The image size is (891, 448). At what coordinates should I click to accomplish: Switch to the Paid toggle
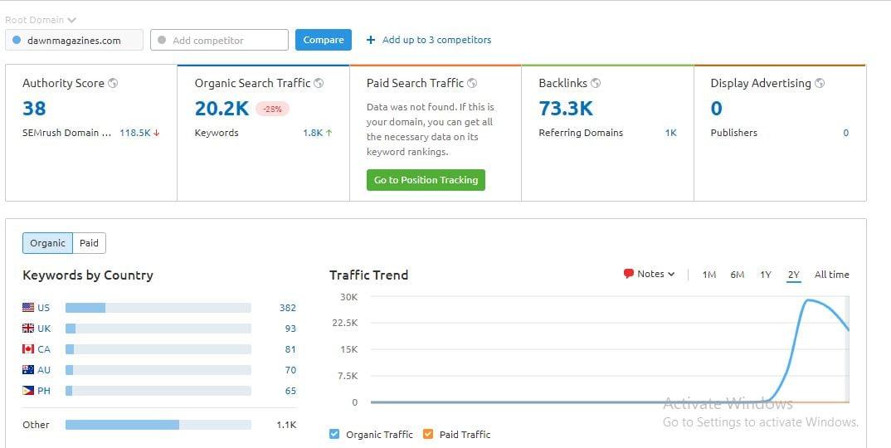click(x=89, y=243)
